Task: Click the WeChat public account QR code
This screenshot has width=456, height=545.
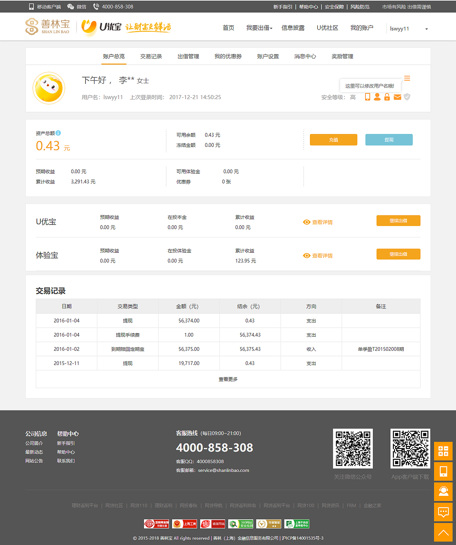Action: coord(353,448)
